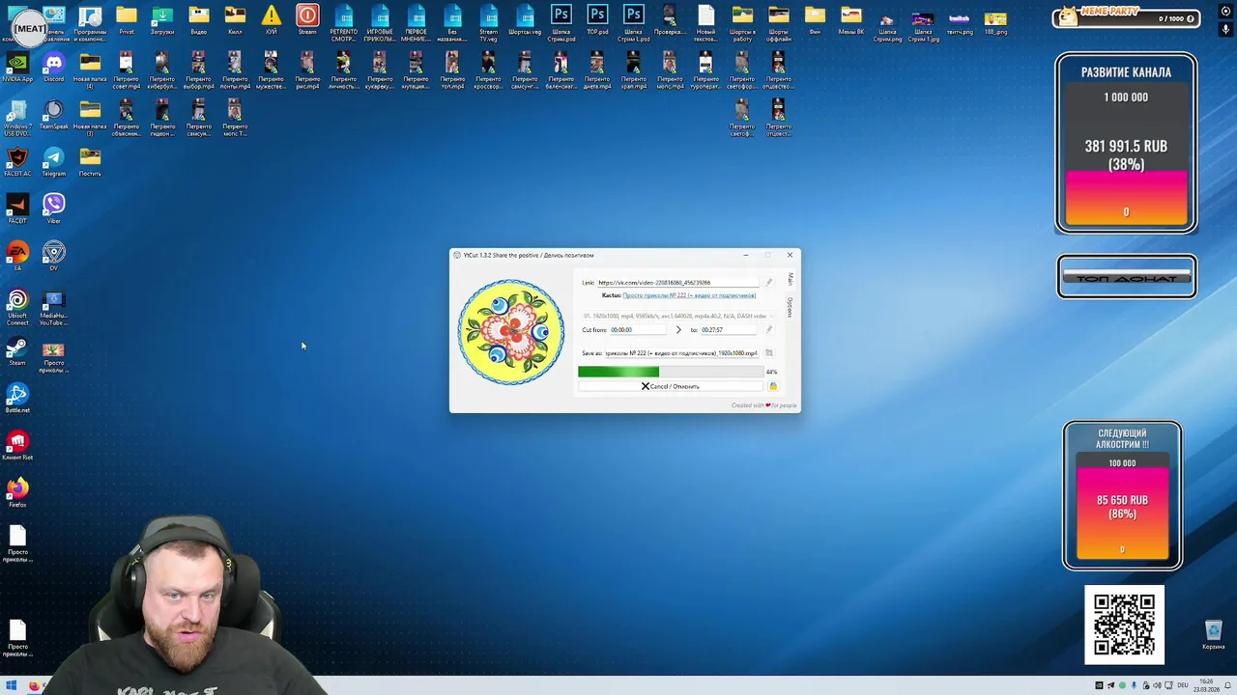Viewport: 1237px width, 695px height.
Task: Select the твитч.png image file
Action: tap(960, 23)
